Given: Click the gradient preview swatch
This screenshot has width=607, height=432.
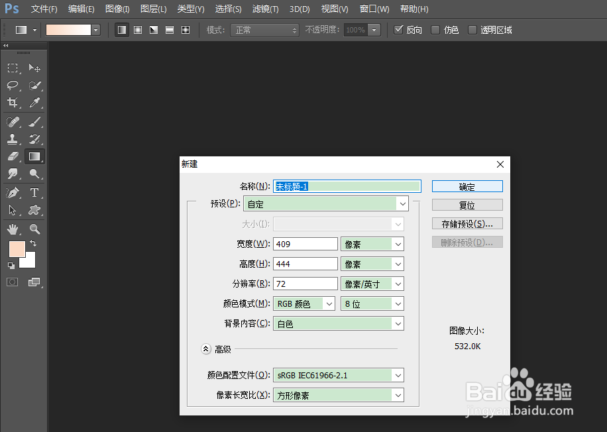Looking at the screenshot, I should pos(68,30).
